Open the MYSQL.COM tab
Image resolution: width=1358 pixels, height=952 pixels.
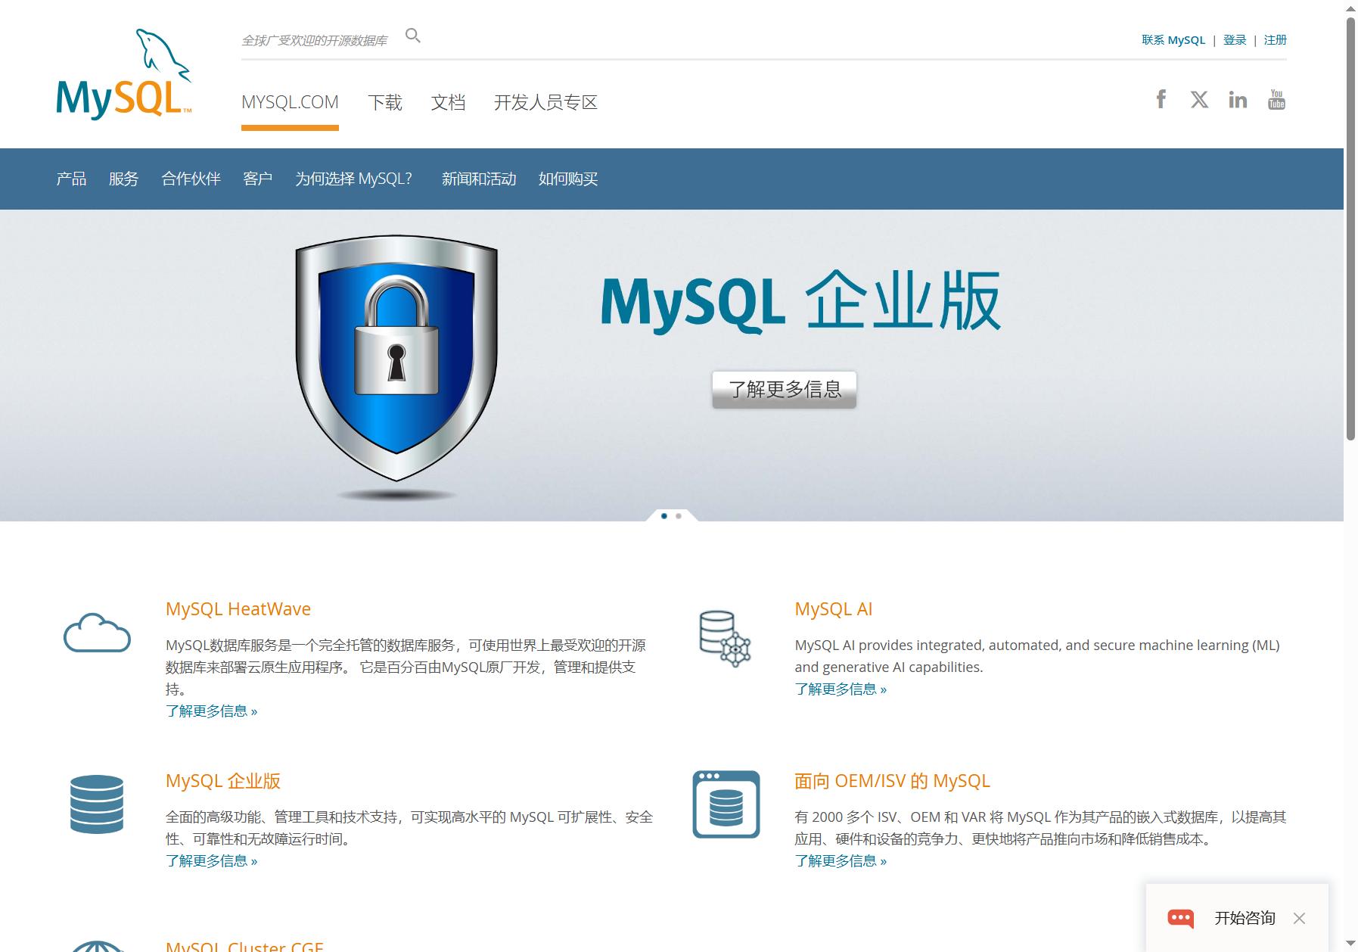[290, 102]
